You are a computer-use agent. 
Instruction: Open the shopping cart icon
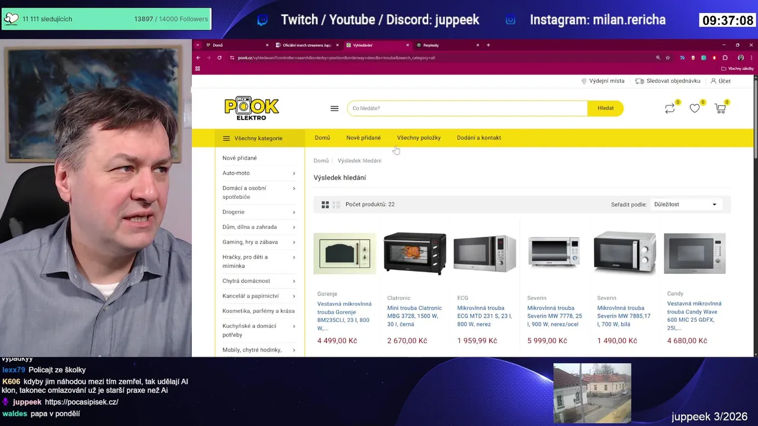[720, 108]
